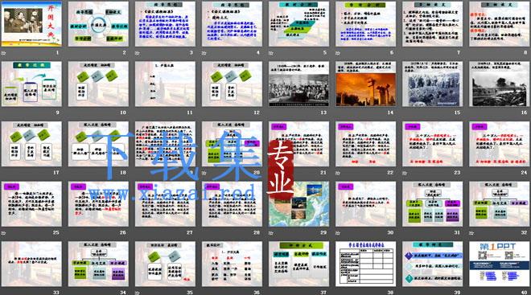Select slide 39 with the diamond bullet list

coord(433,264)
